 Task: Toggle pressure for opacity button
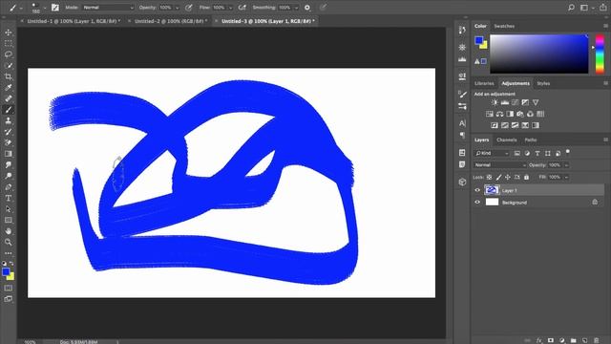coord(189,8)
